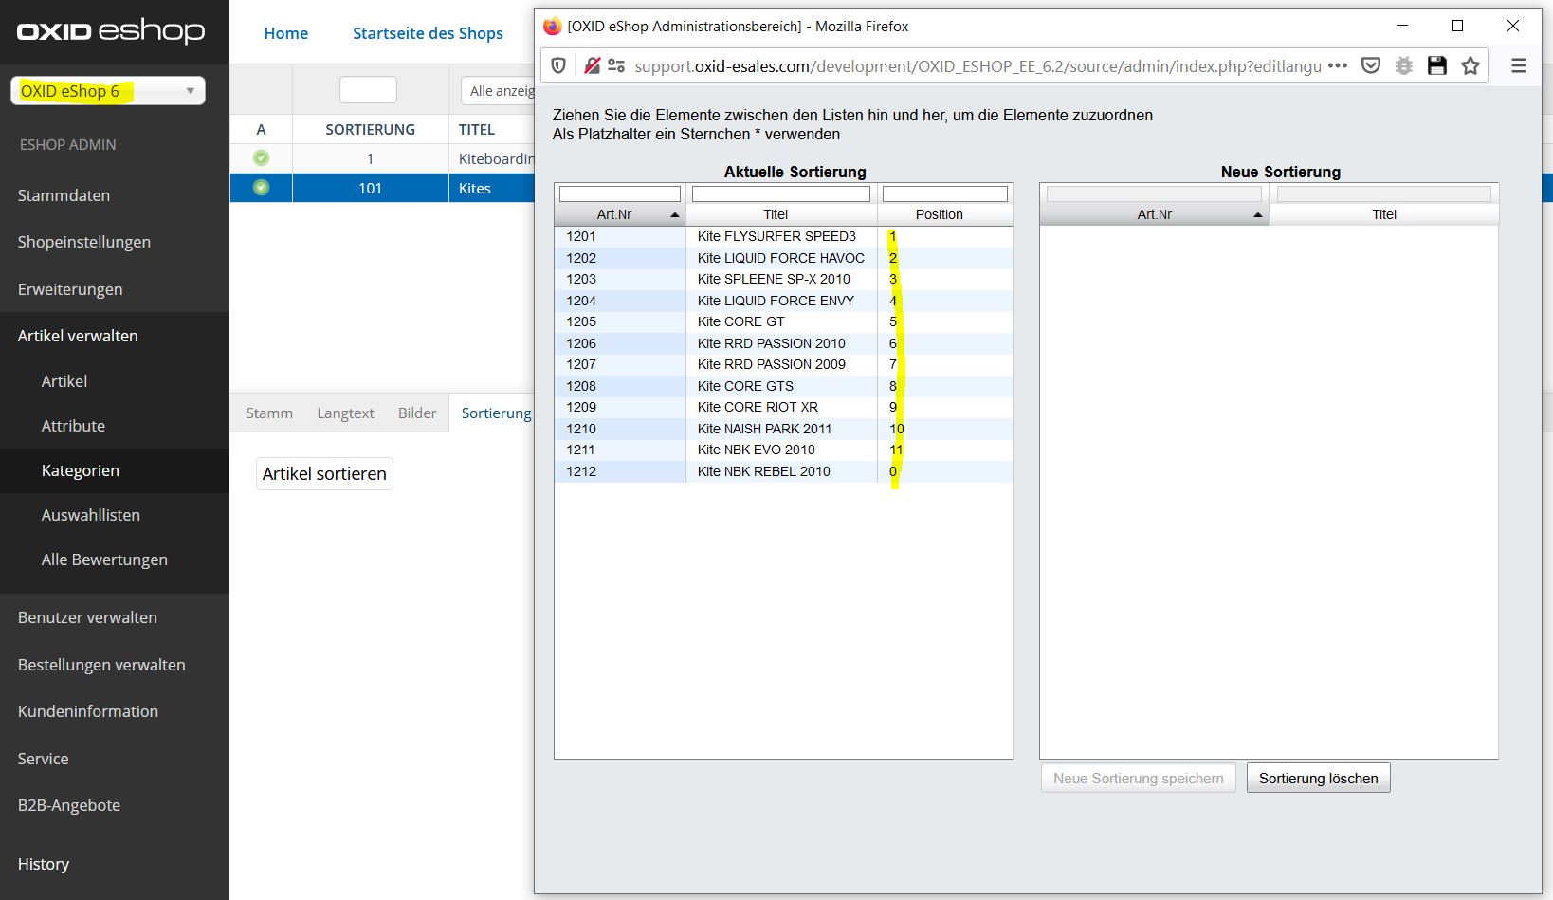Open Auswahllisten submenu item
Screen dimensions: 1553x900
click(91, 515)
